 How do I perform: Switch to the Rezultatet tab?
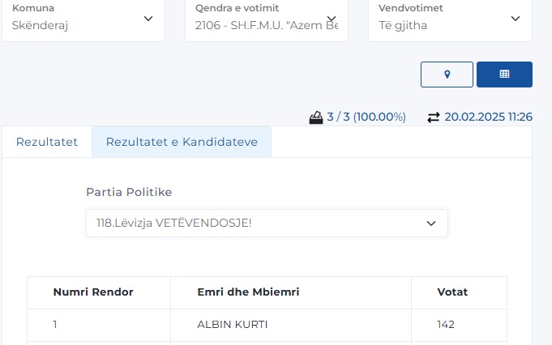(47, 142)
